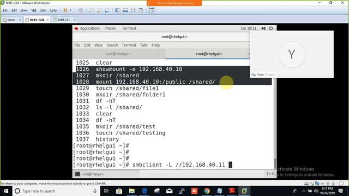Image resolution: width=349 pixels, height=196 pixels.
Task: Close the RHEL-CLI tab
Action: point(75,20)
